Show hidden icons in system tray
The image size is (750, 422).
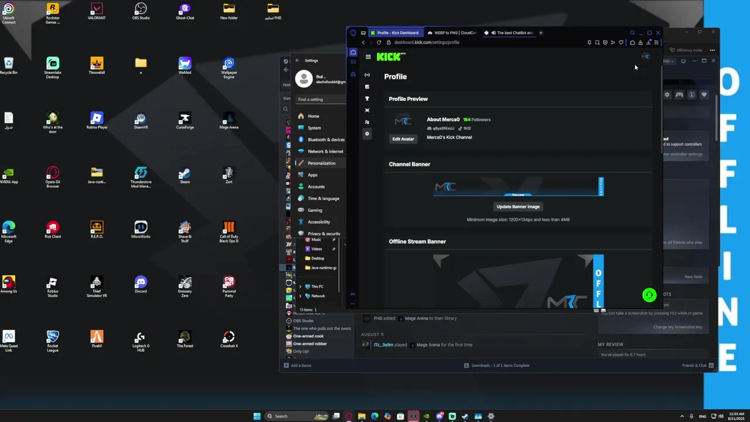point(681,416)
